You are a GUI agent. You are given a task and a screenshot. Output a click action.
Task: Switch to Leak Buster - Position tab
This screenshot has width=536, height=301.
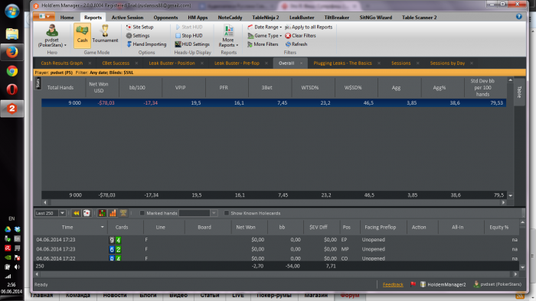click(x=172, y=63)
